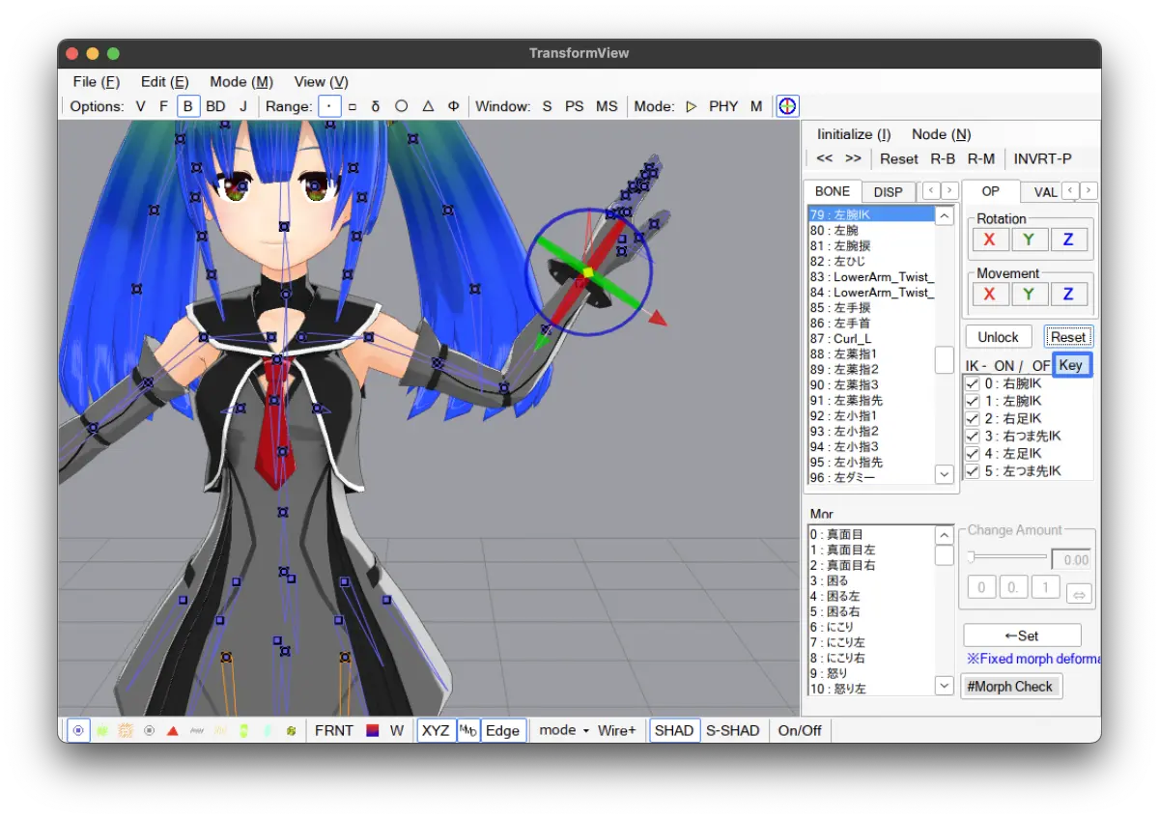This screenshot has width=1159, height=819.
Task: Select bone row 82 : 左ひじ
Action: point(871,261)
